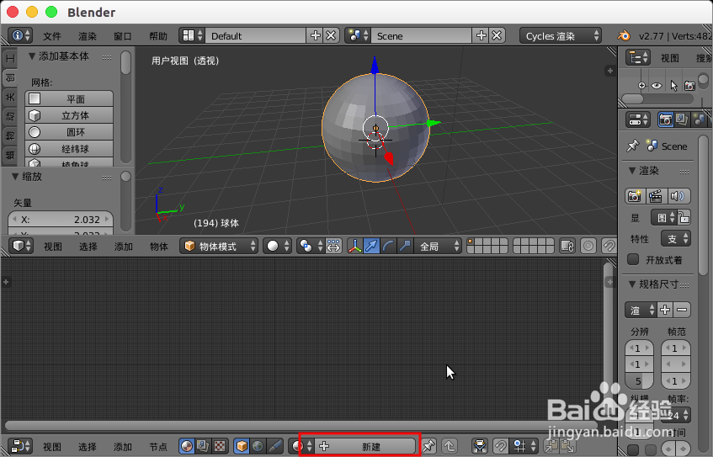Image resolution: width=713 pixels, height=457 pixels.
Task: Collapse the 渲染 panel in properties
Action: 632,171
